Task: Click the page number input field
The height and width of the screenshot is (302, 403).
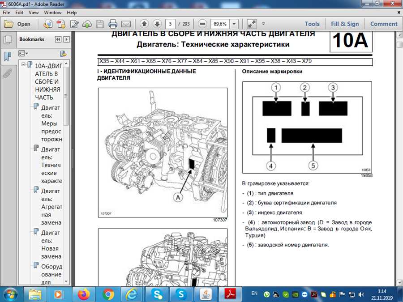Action: click(x=170, y=24)
